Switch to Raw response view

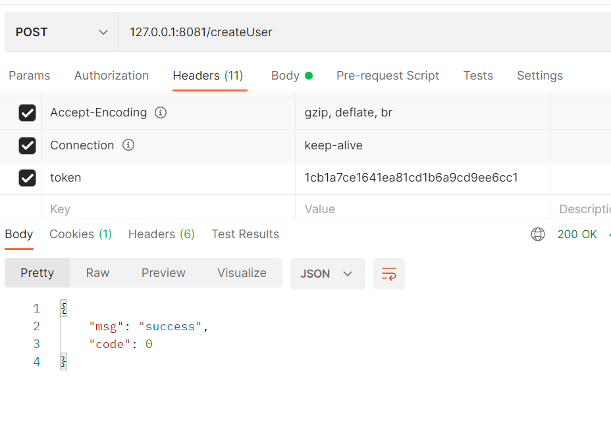pyautogui.click(x=97, y=273)
